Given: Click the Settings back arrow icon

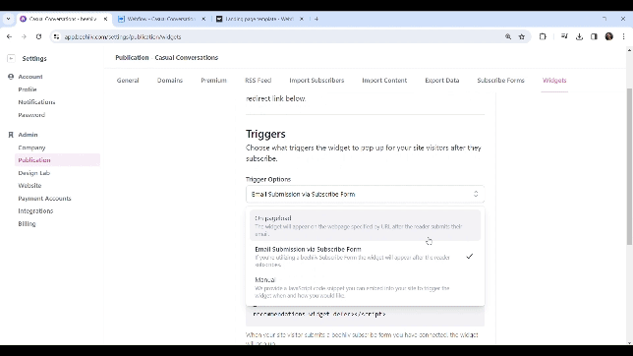Looking at the screenshot, I should [11, 59].
